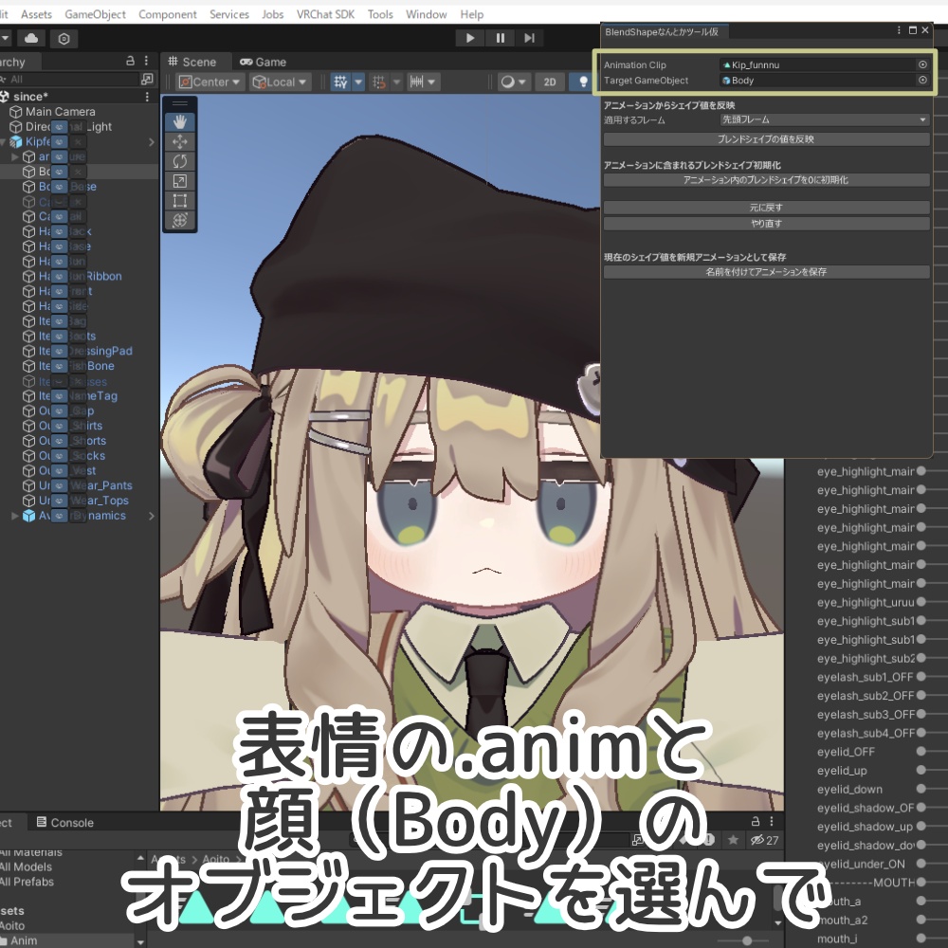Image resolution: width=948 pixels, height=948 pixels.
Task: Open snap increment settings dropdown
Action: click(x=423, y=82)
